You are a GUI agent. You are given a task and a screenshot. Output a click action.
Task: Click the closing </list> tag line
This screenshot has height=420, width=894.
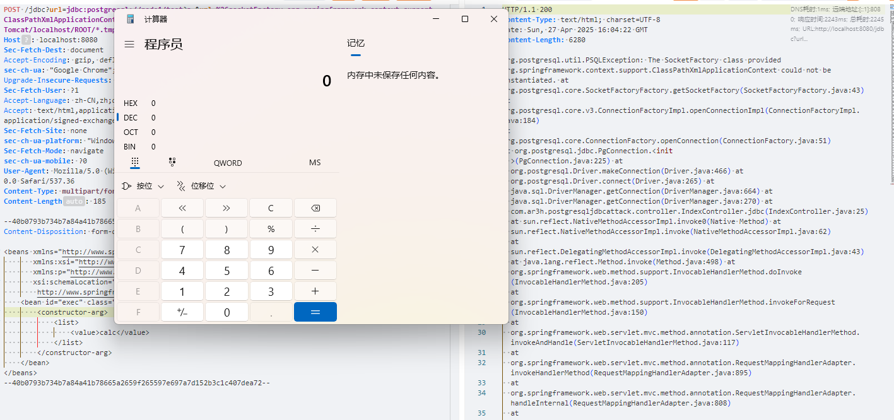click(68, 342)
